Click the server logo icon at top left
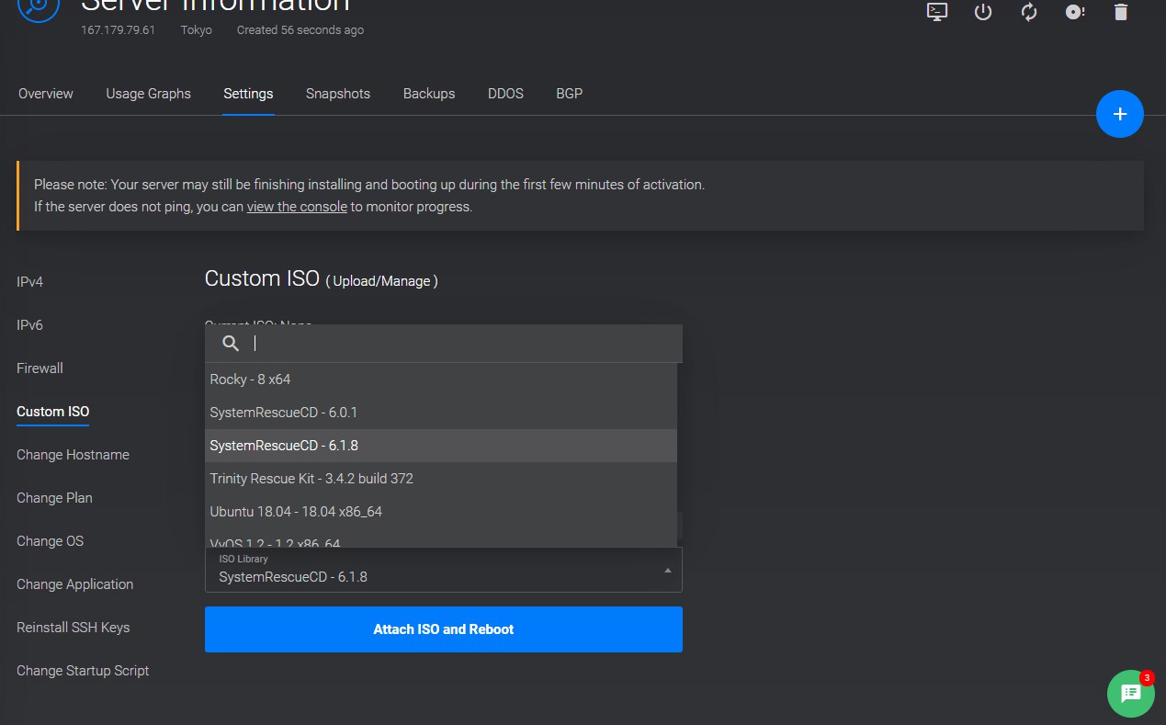Screen dimensions: 1166x725 (38, 6)
